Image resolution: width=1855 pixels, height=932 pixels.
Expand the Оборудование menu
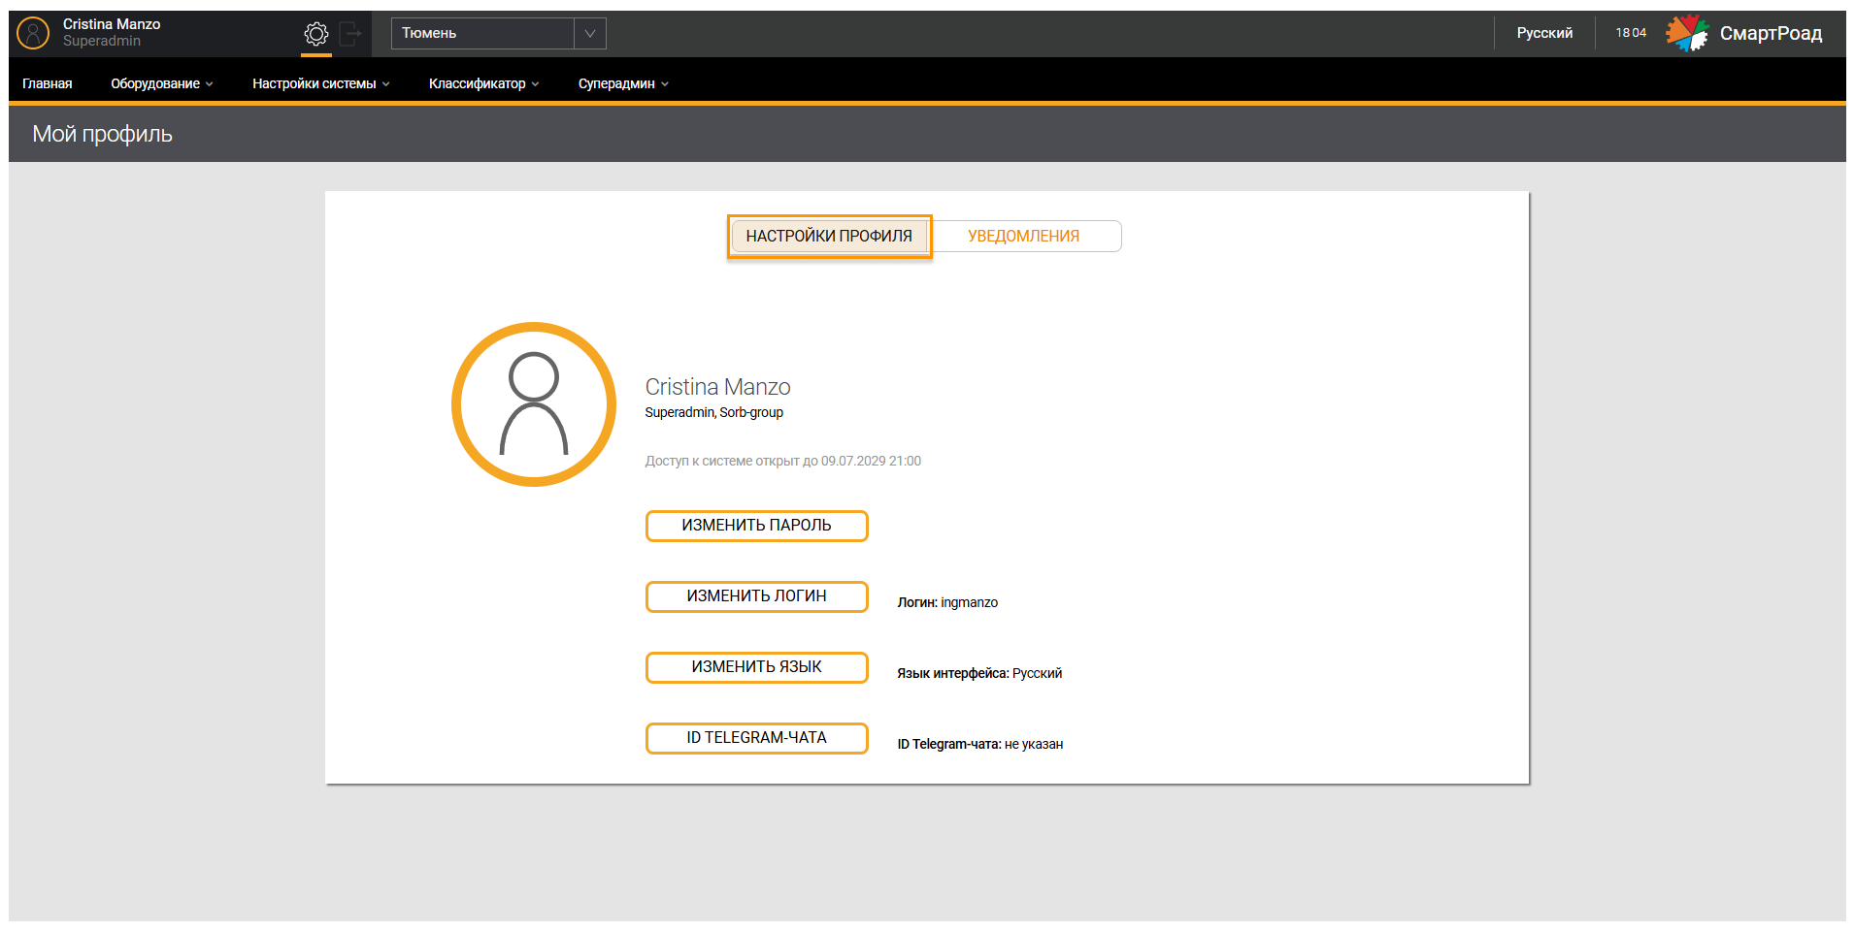(x=161, y=83)
